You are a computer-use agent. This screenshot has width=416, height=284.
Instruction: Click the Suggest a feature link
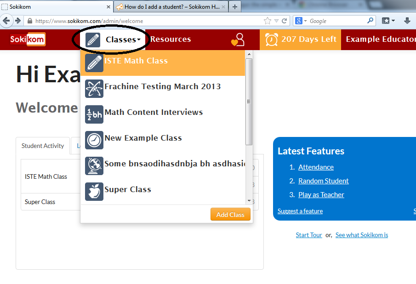tap(300, 211)
